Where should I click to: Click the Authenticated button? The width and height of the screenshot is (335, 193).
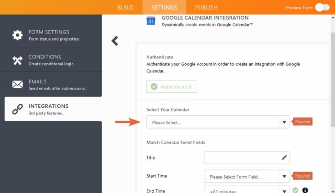(x=171, y=86)
